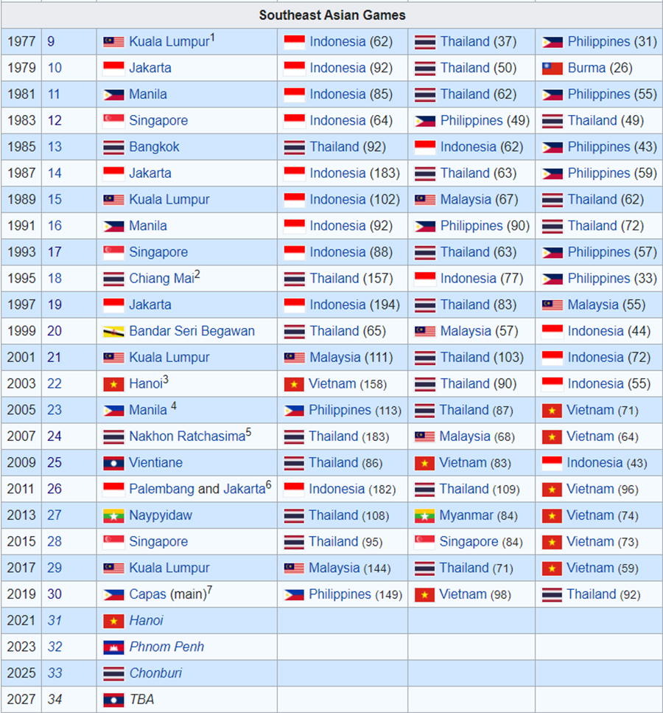Click the Malaysia flag beside Malaysia (144)
The height and width of the screenshot is (713, 663).
[294, 568]
